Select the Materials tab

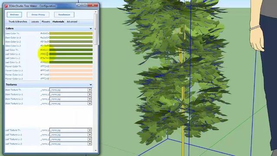(x=58, y=22)
